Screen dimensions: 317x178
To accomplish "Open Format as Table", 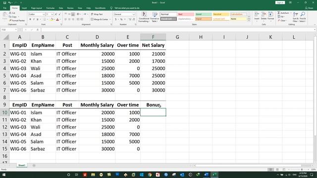I will click(155, 17).
